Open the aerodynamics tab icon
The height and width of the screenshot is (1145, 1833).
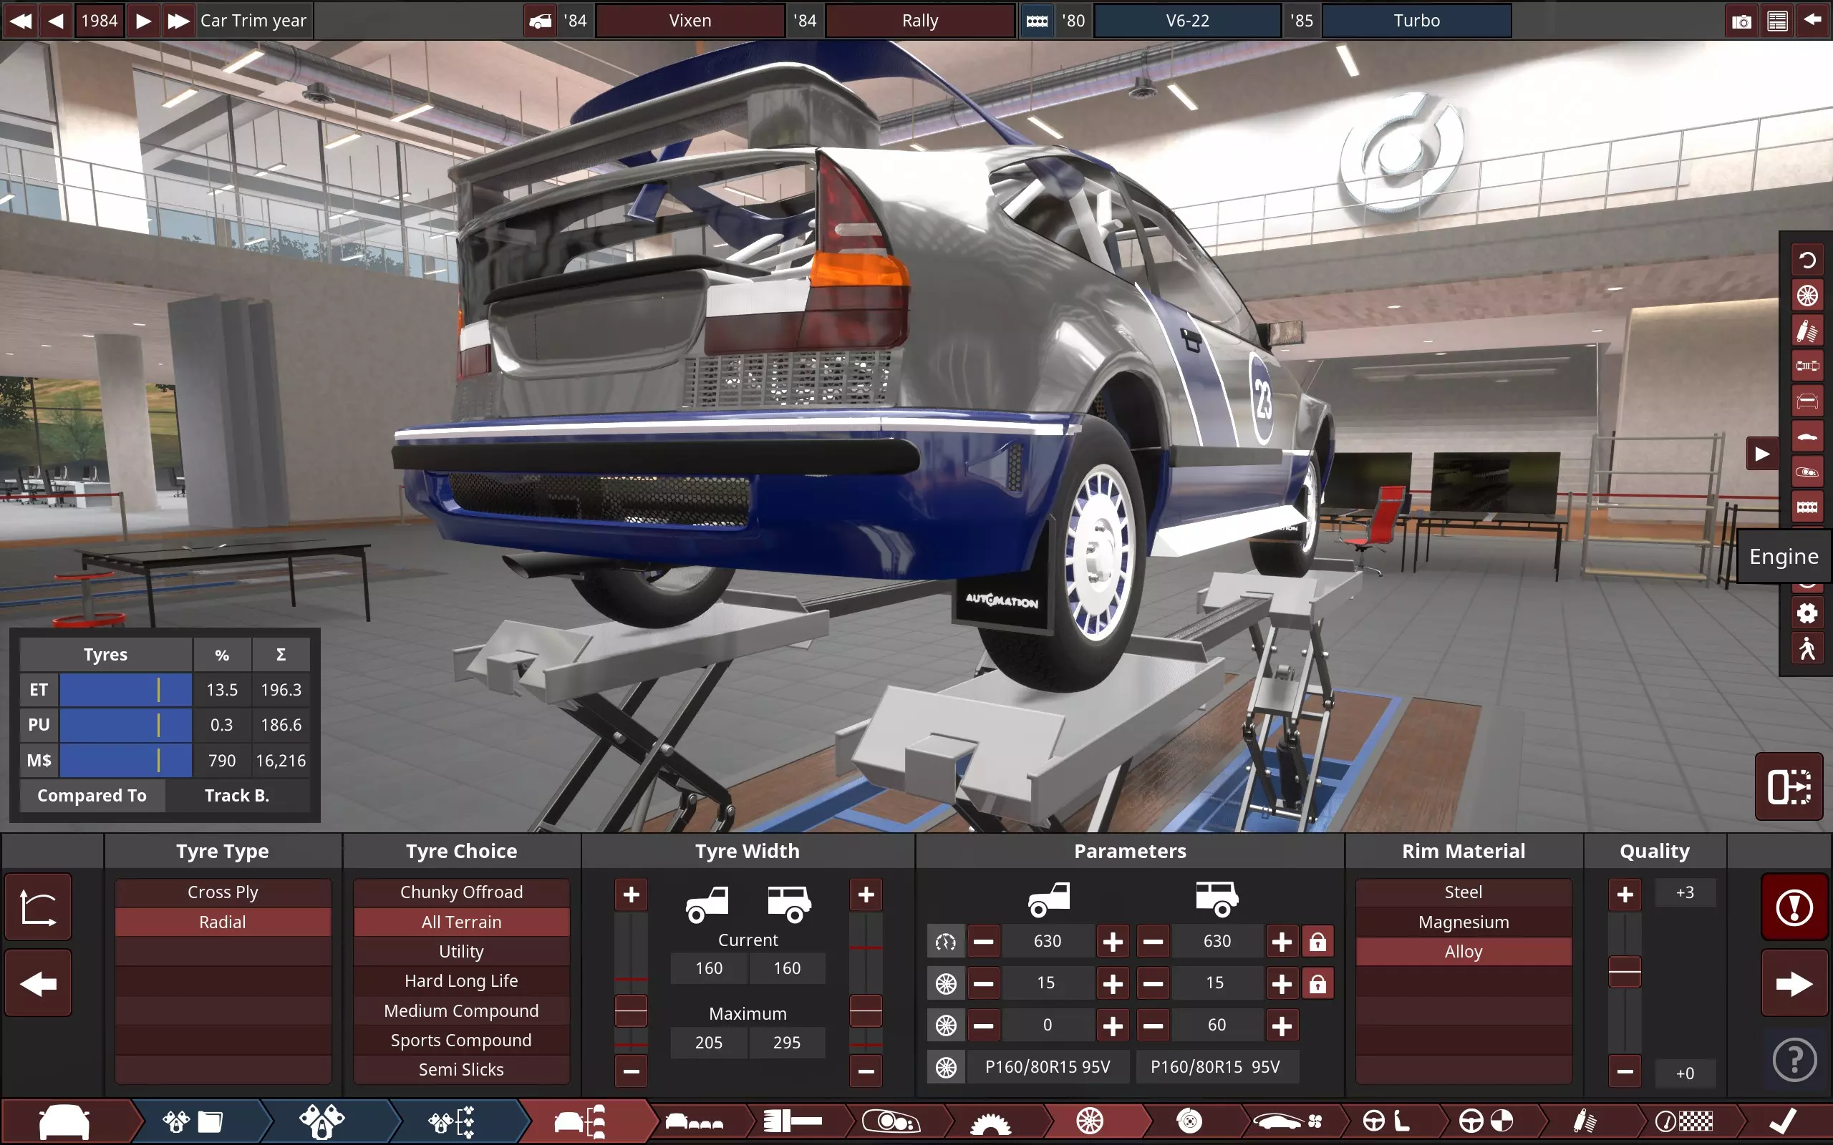pos(1285,1121)
